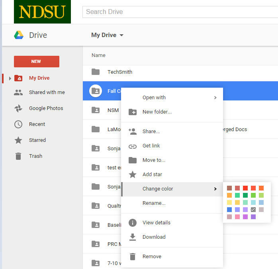Viewport: 278px width, 269px height.
Task: Pick the dark green color swatch
Action: tap(245, 195)
